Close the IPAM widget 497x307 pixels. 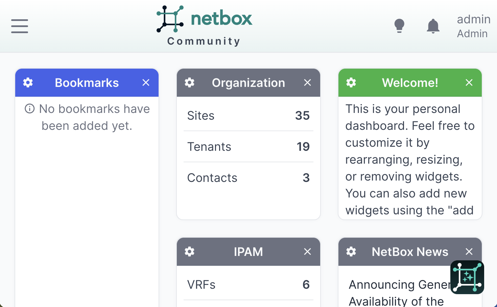(x=307, y=252)
